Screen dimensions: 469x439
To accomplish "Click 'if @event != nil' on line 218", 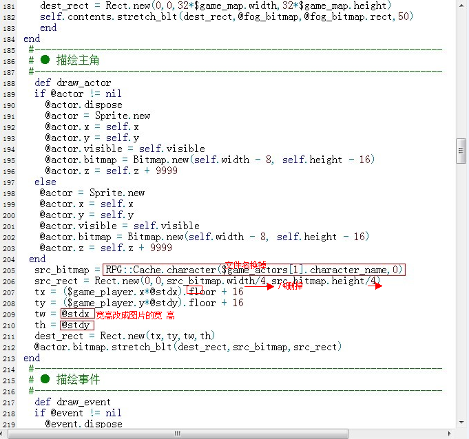I will point(78,413).
